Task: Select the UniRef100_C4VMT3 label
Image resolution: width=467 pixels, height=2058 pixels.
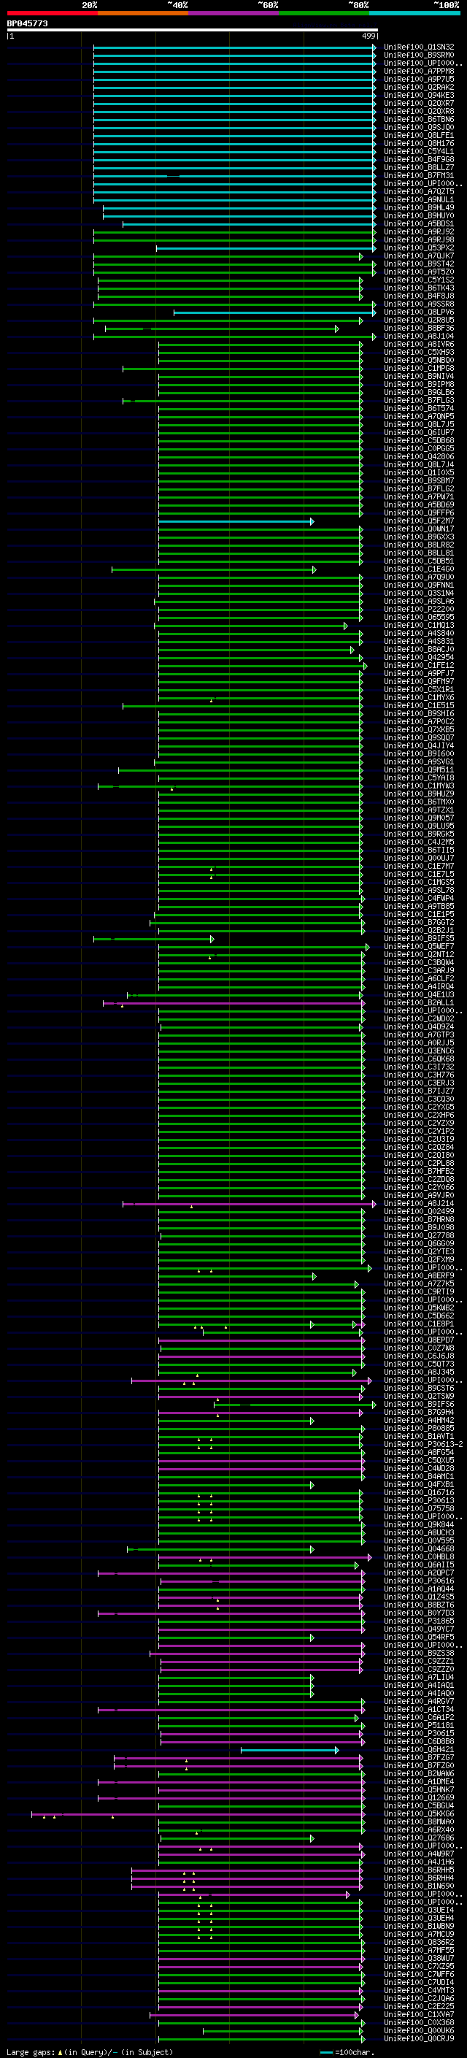Action: [x=419, y=1990]
